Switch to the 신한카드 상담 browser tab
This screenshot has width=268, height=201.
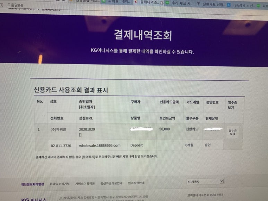211,4
